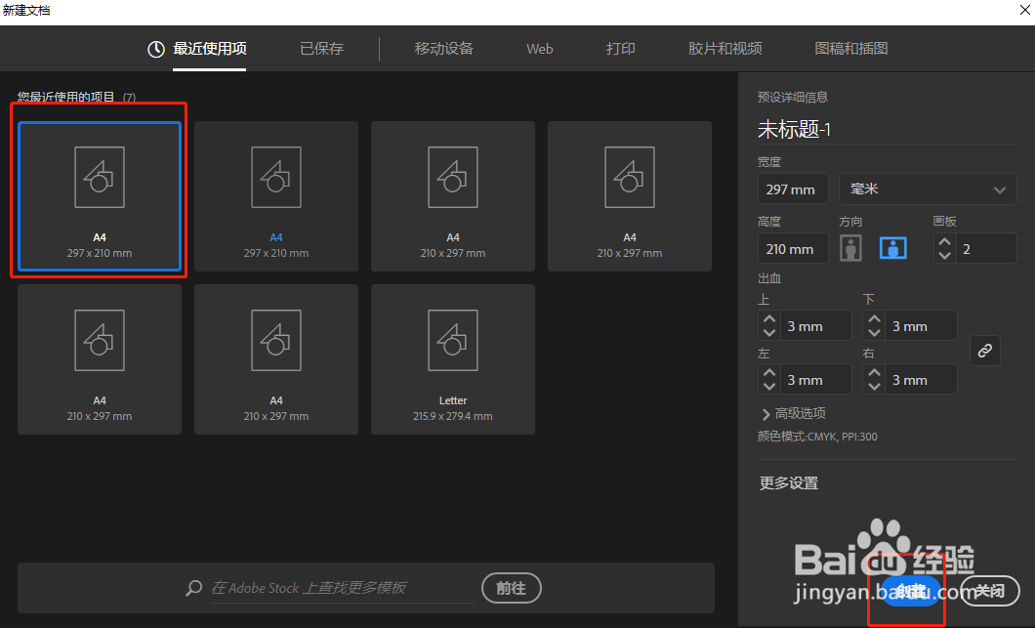Screen dimensions: 1035x628
Task: Click the width field 297 mm
Action: (793, 188)
